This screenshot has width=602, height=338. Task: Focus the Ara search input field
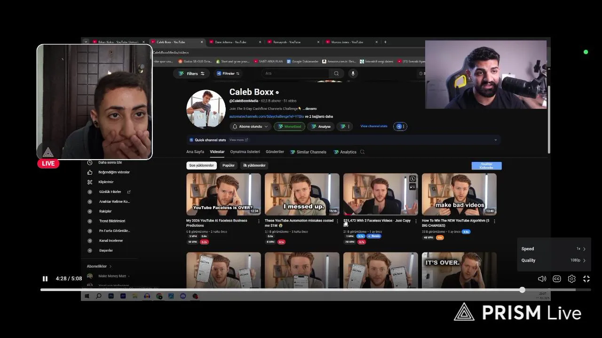point(295,73)
